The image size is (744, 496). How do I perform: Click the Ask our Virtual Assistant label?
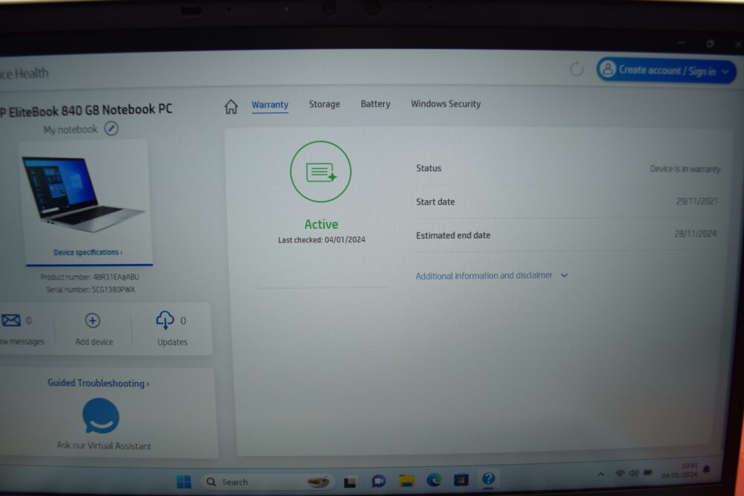coord(104,445)
